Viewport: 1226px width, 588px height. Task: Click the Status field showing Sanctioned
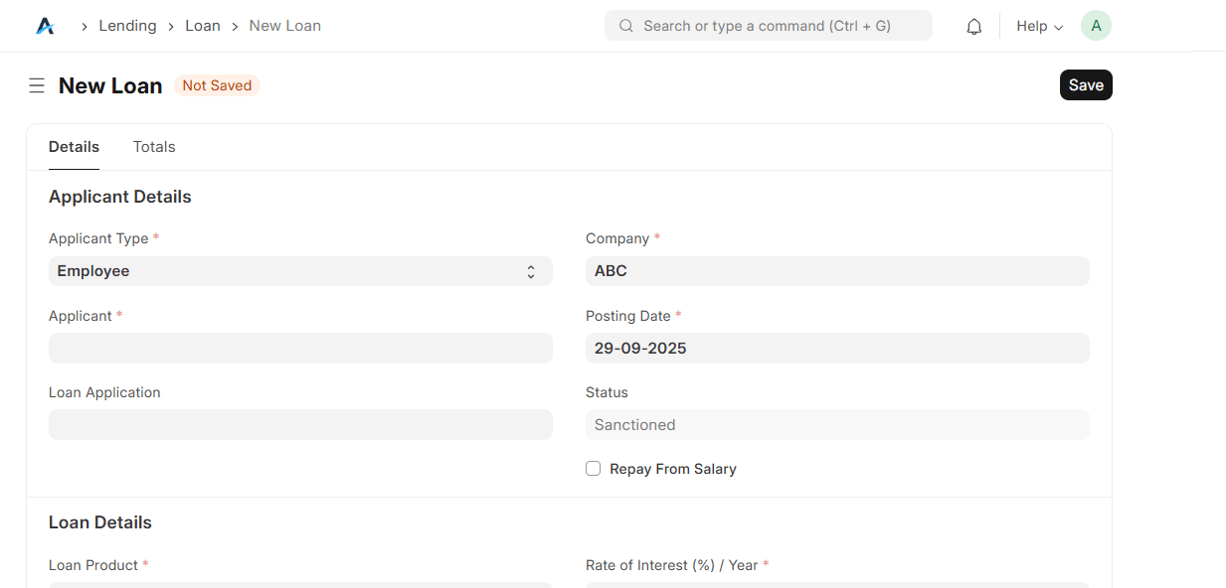pyautogui.click(x=837, y=424)
